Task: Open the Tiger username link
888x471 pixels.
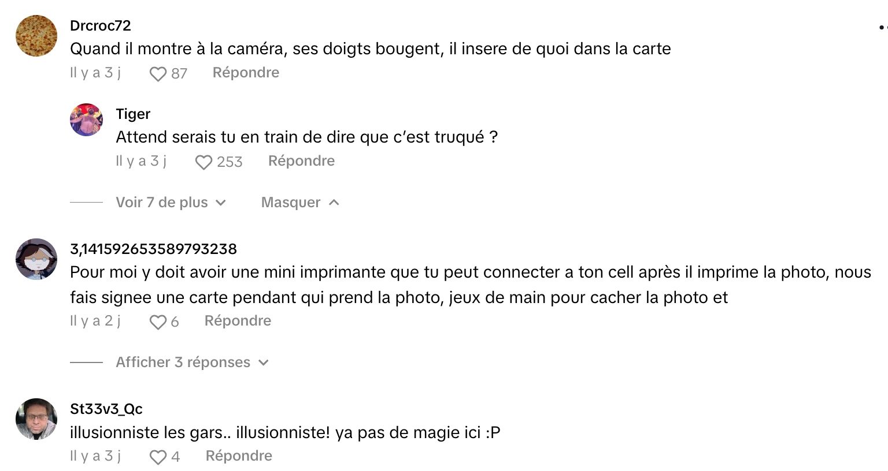Action: tap(133, 114)
